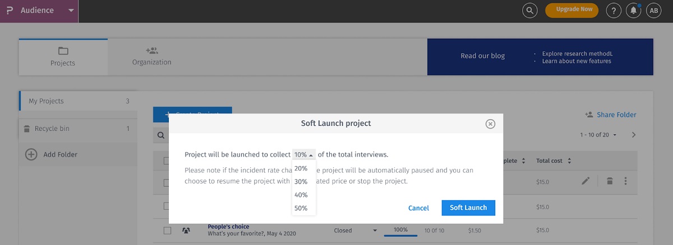Viewport: 673px width, 245px height.
Task: Tick the People's choice project checkbox
Action: (167, 230)
